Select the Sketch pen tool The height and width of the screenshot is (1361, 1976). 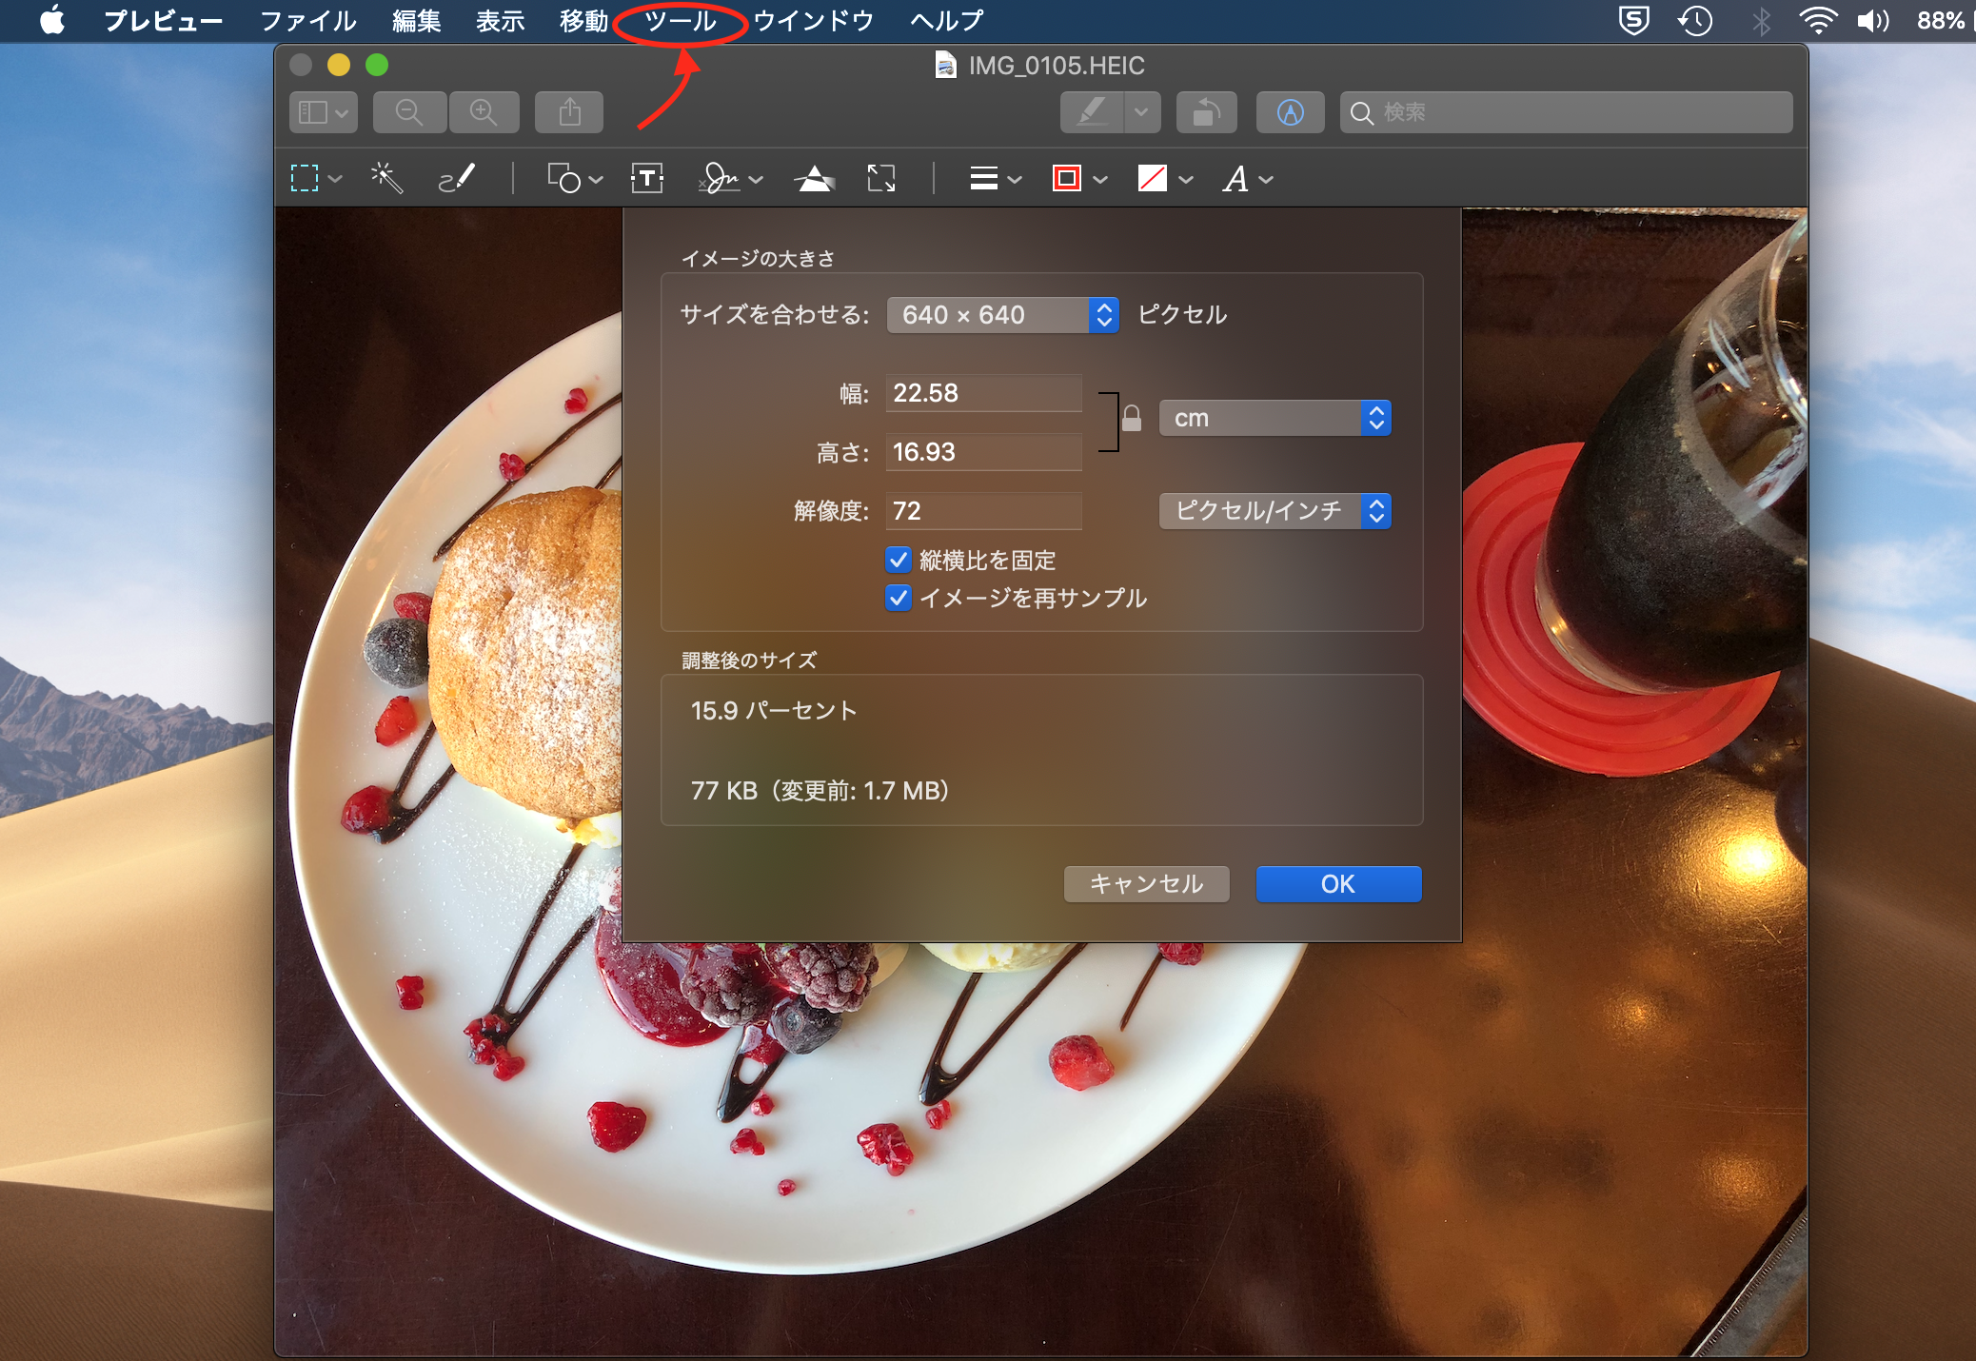tap(457, 178)
